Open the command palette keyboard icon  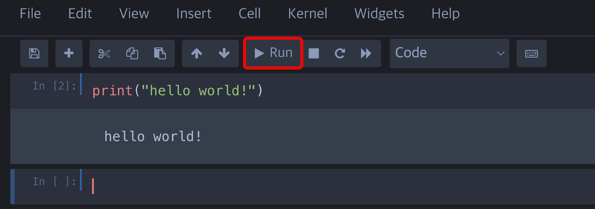click(531, 54)
